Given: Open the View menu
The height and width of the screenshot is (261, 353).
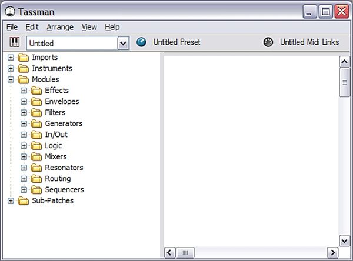Looking at the screenshot, I should pyautogui.click(x=89, y=27).
